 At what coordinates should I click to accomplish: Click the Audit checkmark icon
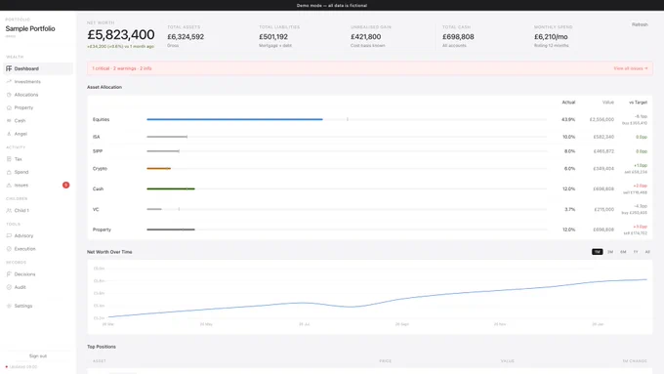9,287
